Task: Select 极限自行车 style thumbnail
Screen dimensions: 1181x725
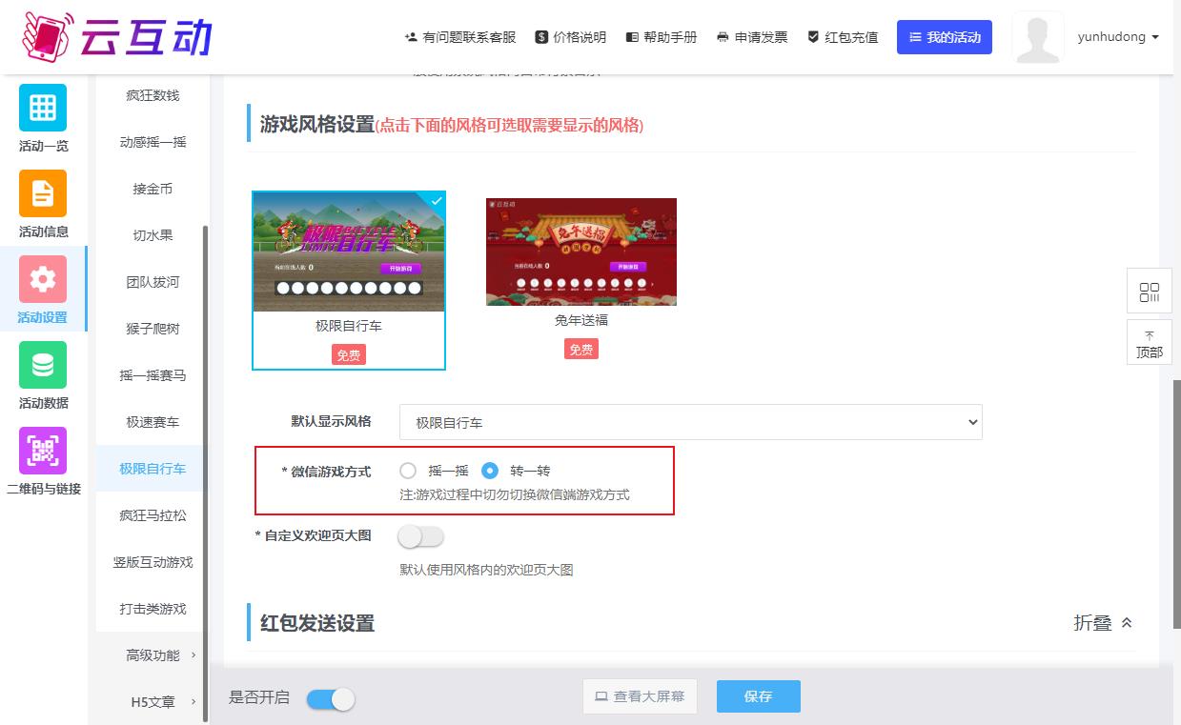Action: [349, 252]
